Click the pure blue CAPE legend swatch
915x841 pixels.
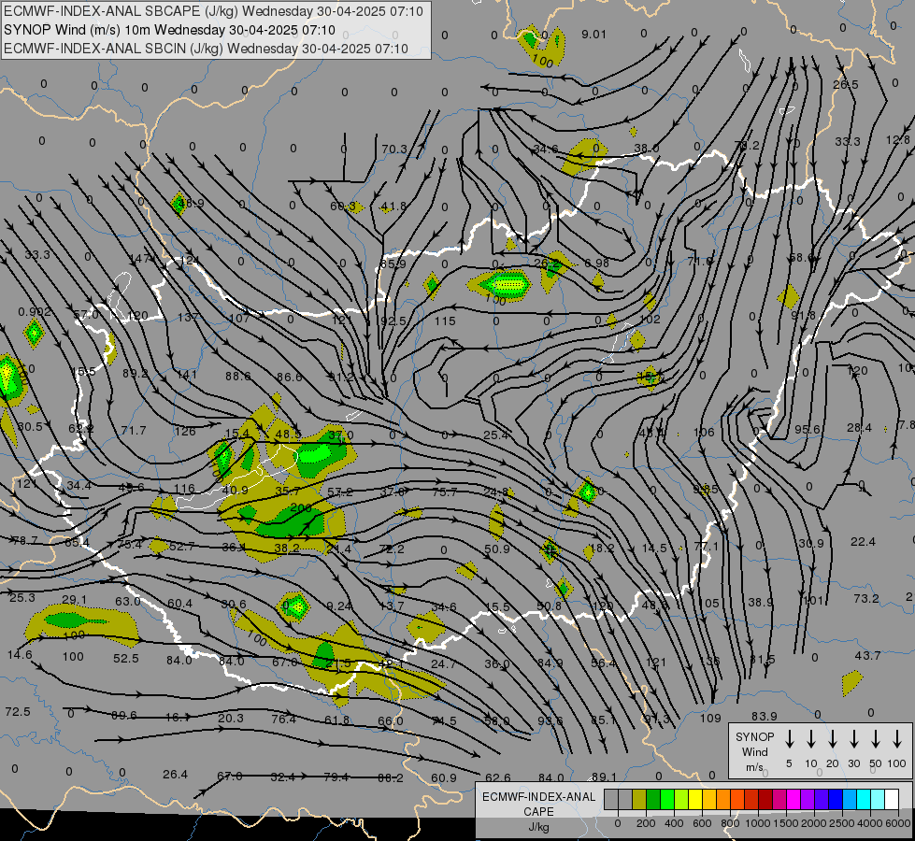[835, 799]
